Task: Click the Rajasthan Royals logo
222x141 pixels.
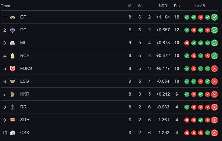Action: click(13, 107)
